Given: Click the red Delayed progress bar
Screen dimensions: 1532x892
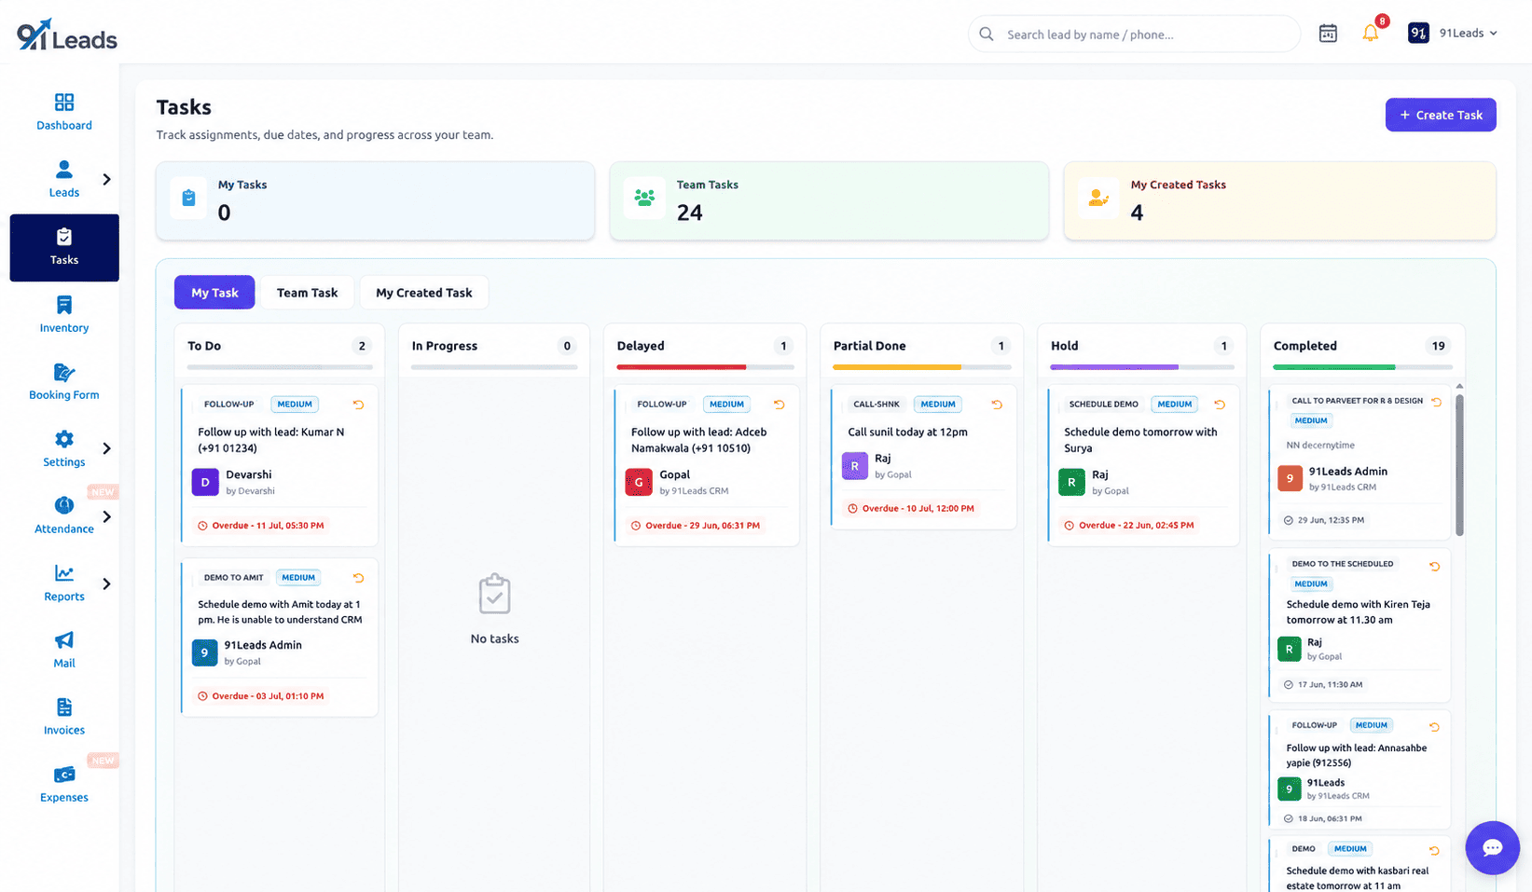Looking at the screenshot, I should coord(681,367).
